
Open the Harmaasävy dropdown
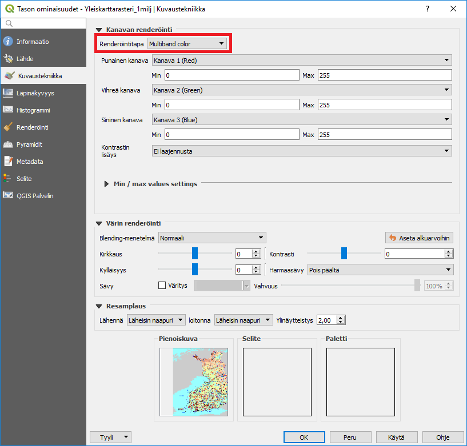pos(380,270)
